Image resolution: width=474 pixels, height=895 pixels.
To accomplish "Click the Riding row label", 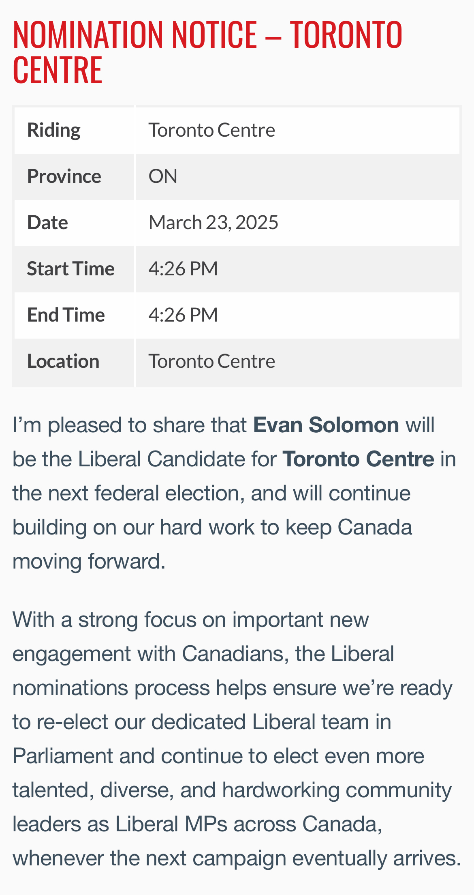I will click(53, 130).
